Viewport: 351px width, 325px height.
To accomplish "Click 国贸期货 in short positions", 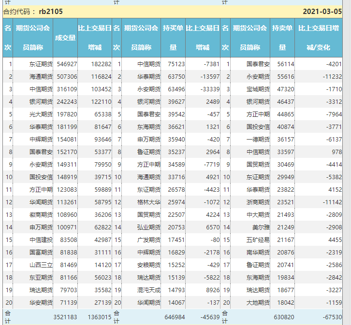I will 258,165.
